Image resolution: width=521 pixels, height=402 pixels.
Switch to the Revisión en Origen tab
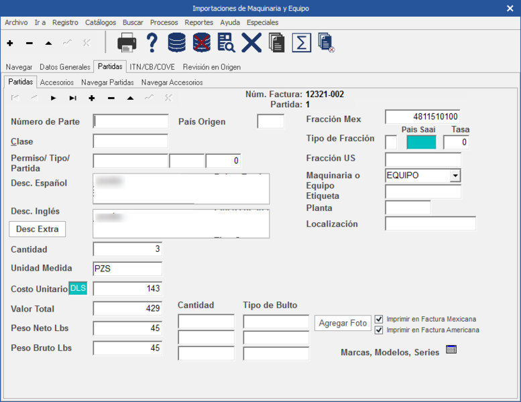[x=212, y=67]
